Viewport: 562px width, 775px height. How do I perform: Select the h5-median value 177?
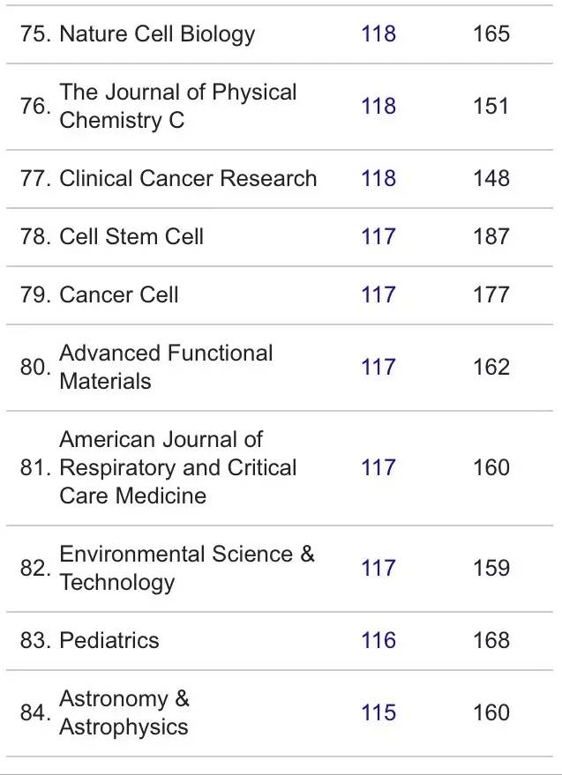point(491,294)
